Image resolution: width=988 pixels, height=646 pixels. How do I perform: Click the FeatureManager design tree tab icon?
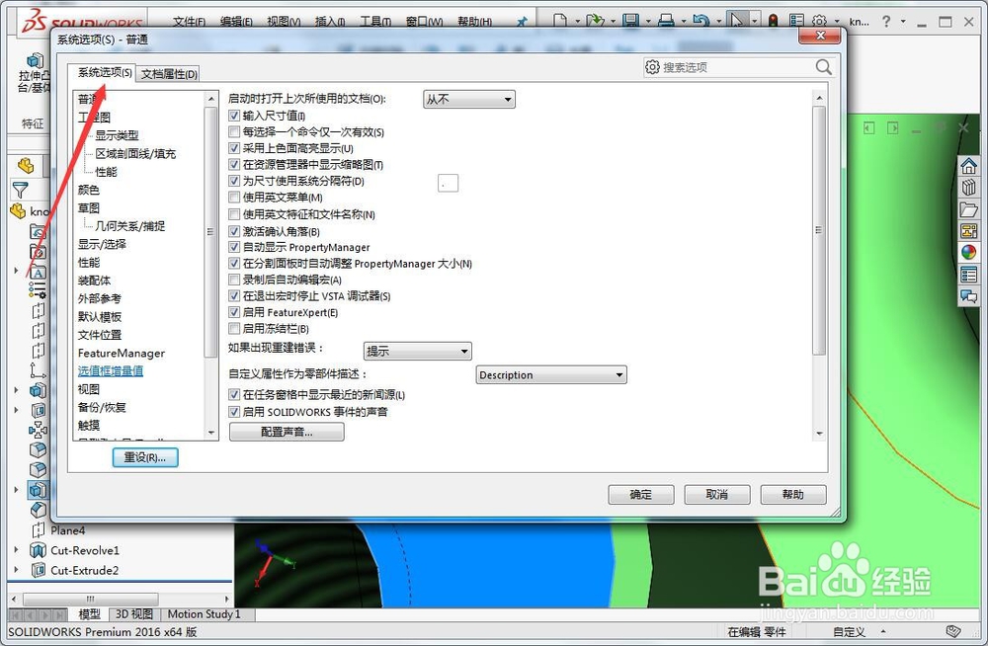click(x=26, y=166)
